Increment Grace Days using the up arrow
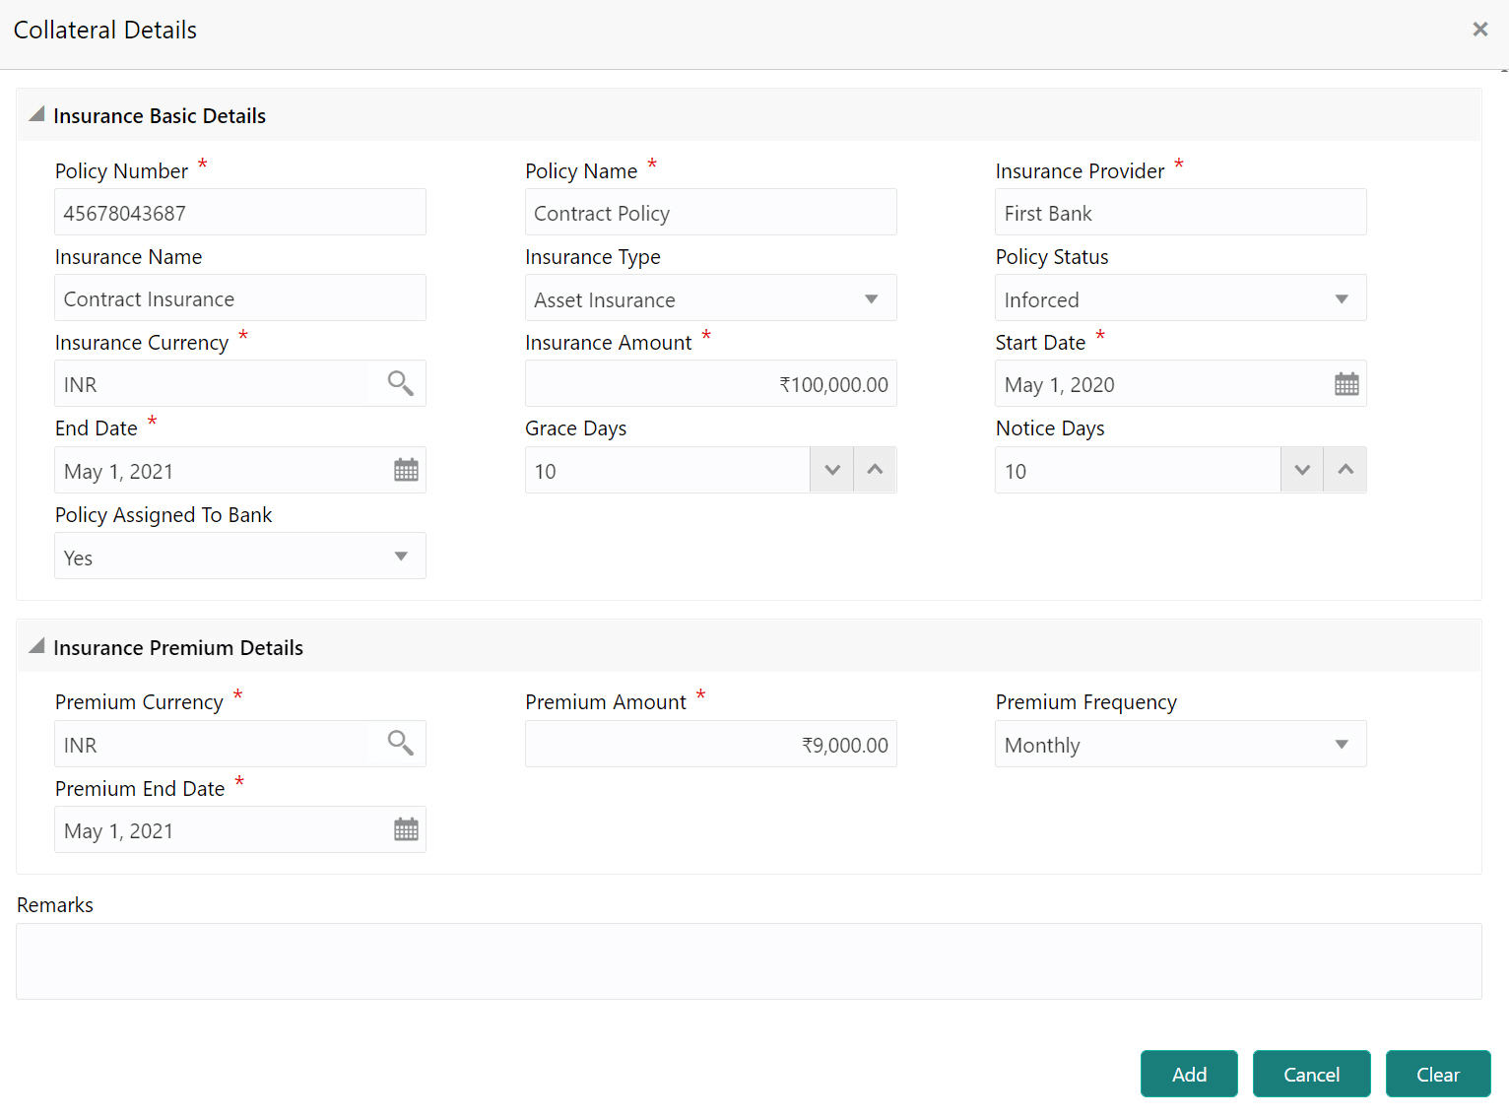The height and width of the screenshot is (1118, 1509). pos(874,470)
